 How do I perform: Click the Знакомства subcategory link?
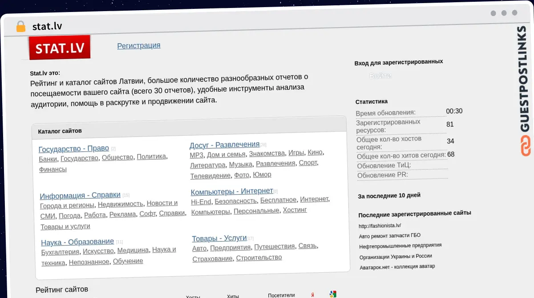tap(267, 153)
